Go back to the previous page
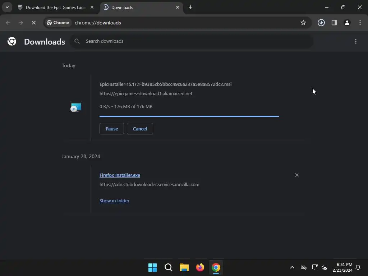Screen dimensions: 368x276 coord(8,23)
